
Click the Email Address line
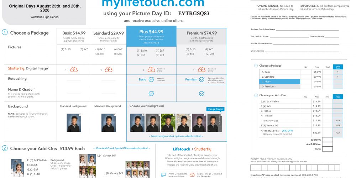(302, 51)
